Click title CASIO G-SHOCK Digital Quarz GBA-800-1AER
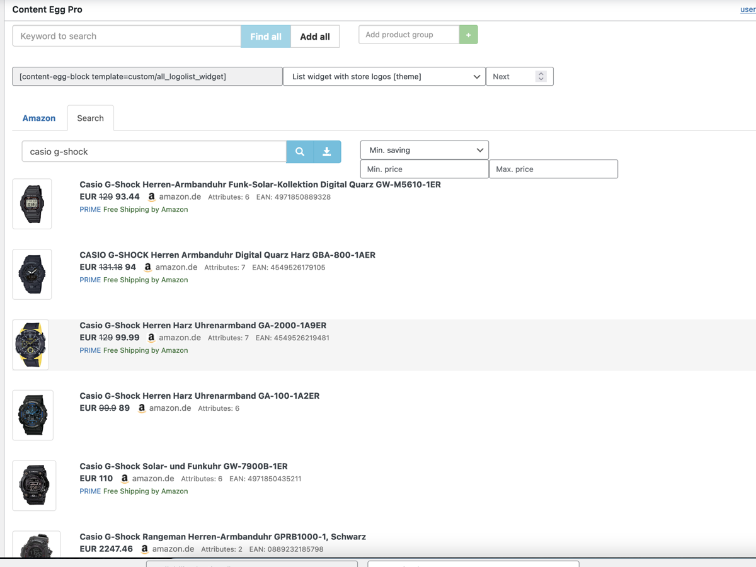Image resolution: width=756 pixels, height=567 pixels. [227, 255]
